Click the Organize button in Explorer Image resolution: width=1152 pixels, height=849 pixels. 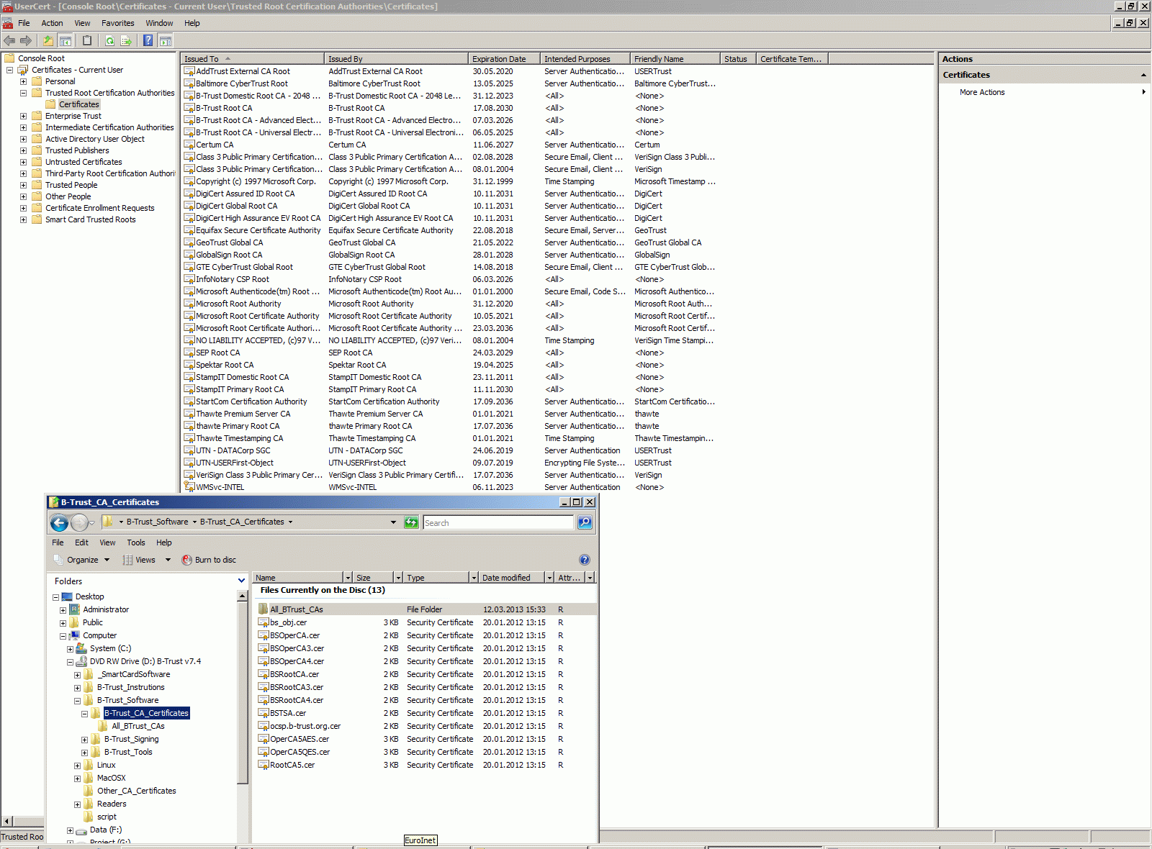pos(82,560)
